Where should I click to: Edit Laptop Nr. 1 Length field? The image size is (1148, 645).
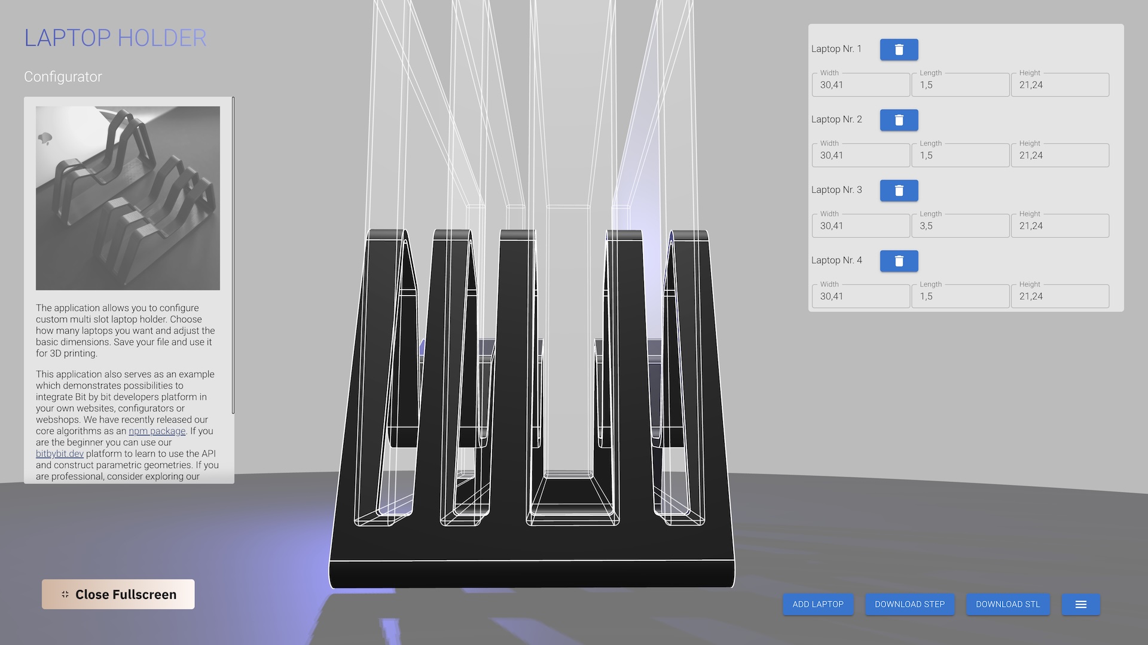click(x=960, y=85)
